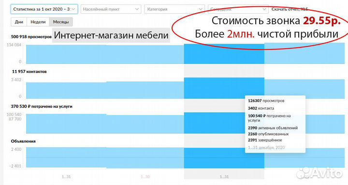Image resolution: width=348 pixels, height=185 pixels.
Task: Select the Месяцы view tab
Action: tap(61, 22)
